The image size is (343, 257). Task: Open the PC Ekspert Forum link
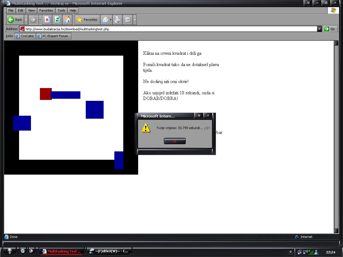click(x=54, y=36)
